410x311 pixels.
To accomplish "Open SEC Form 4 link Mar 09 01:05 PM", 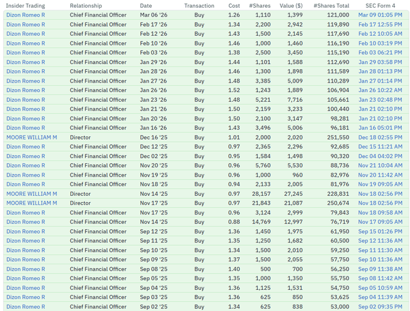I will coord(380,15).
